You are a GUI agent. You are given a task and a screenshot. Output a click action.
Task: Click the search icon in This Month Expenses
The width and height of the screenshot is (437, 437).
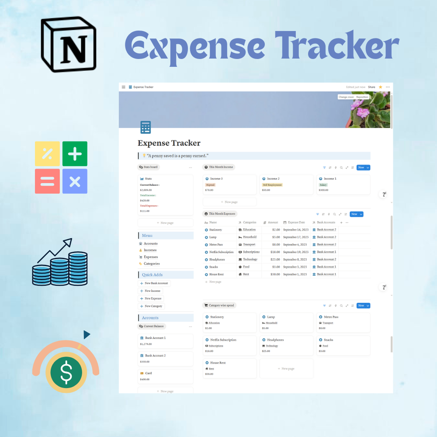click(334, 214)
